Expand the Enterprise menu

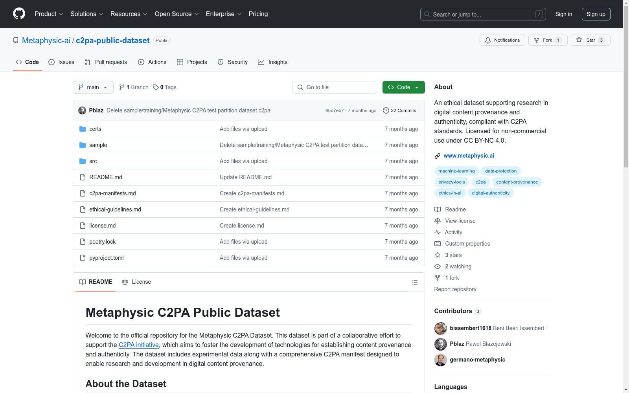tap(224, 14)
